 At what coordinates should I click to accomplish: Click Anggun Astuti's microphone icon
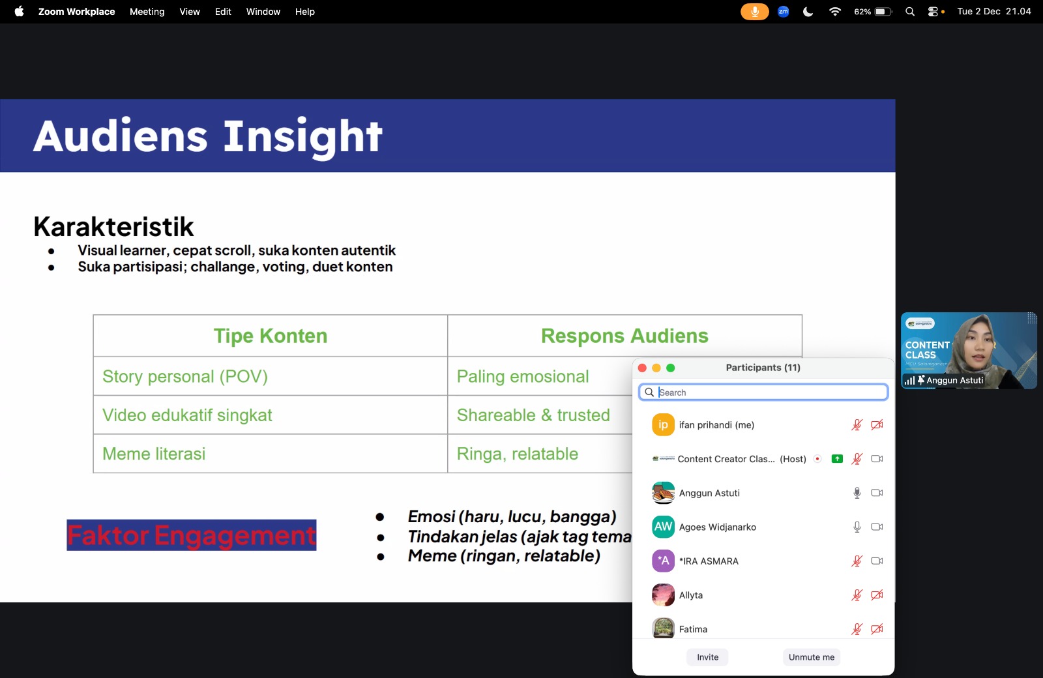(857, 493)
